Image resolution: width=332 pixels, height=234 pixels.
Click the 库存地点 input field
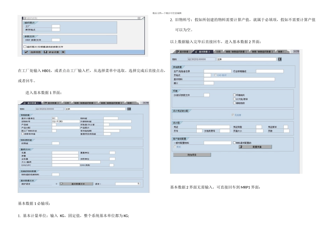[56, 30]
